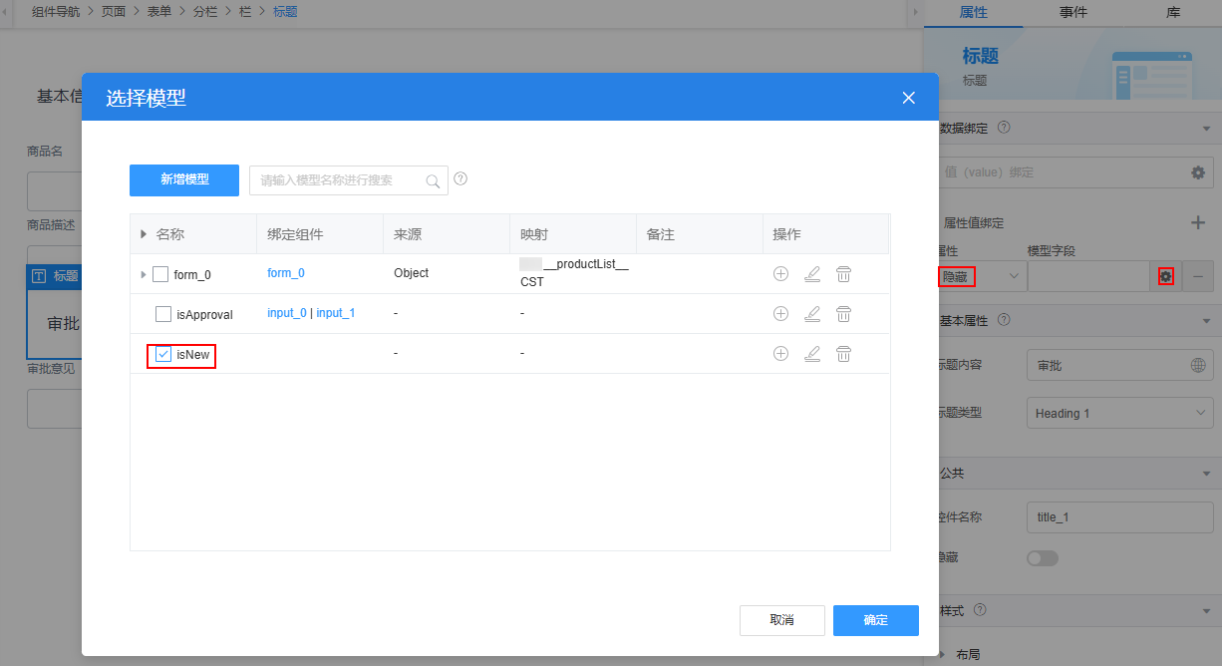The height and width of the screenshot is (666, 1222).
Task: Edit the isNew model row
Action: pos(812,353)
